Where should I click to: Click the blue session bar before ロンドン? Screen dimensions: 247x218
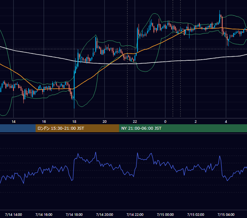coord(18,128)
